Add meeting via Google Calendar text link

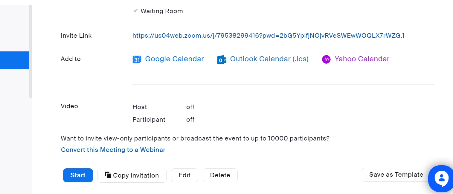point(174,59)
